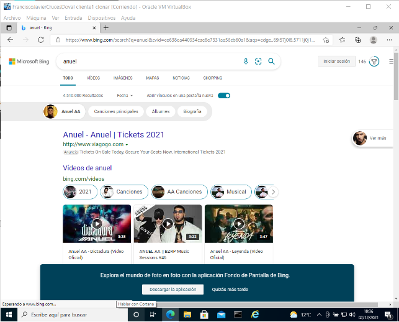
Task: Open the Anuel Tickets 2021 result link
Action: [x=114, y=135]
